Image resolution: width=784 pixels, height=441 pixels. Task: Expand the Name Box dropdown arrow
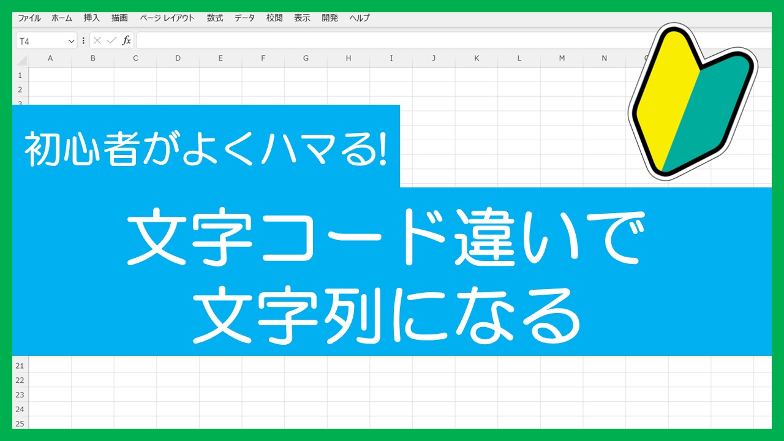pos(71,41)
